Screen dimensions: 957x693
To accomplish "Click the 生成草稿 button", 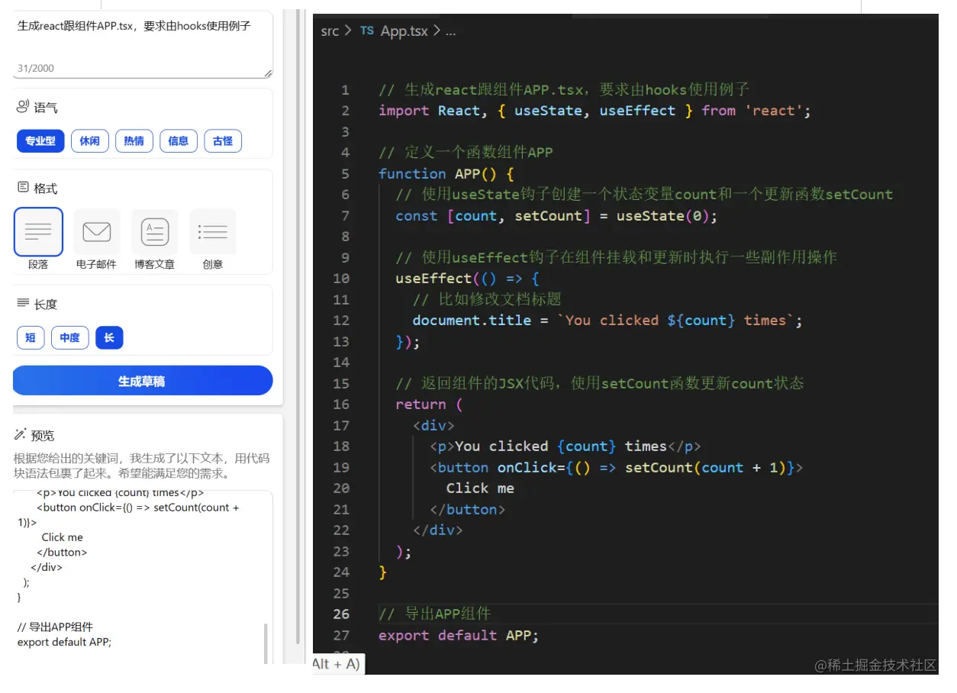I will click(x=142, y=381).
